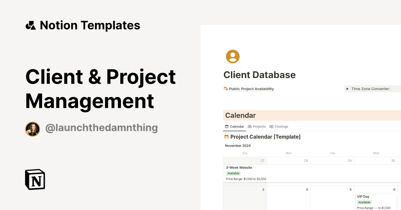Click the Available tag on VIP Day
The width and height of the screenshot is (401, 210).
364,202
